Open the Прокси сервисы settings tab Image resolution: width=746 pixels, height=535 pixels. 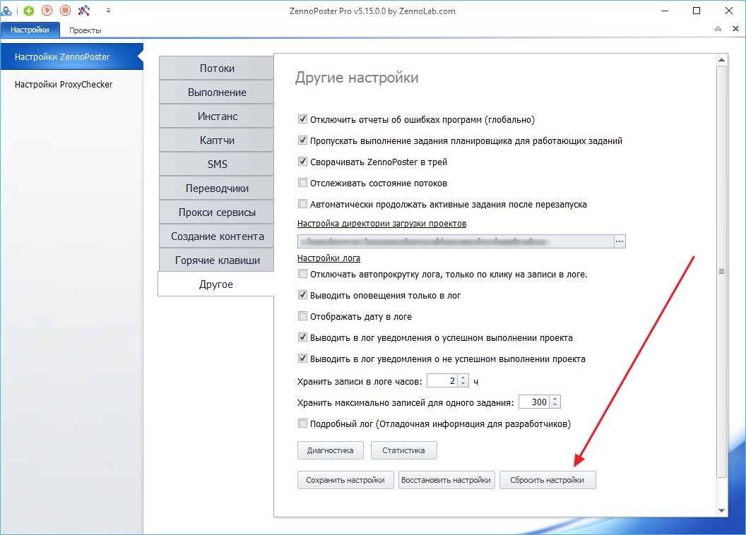(217, 212)
